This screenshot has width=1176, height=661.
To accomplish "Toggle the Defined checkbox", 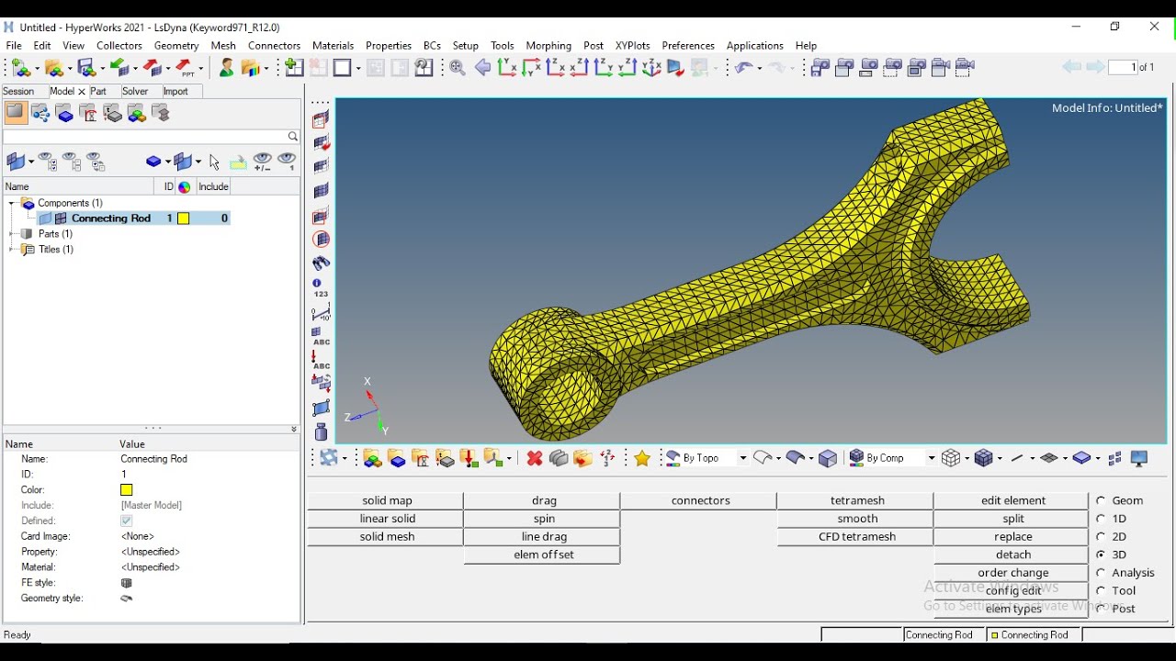I will tap(127, 521).
